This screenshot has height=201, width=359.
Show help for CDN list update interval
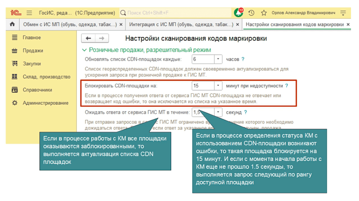[x=243, y=59]
